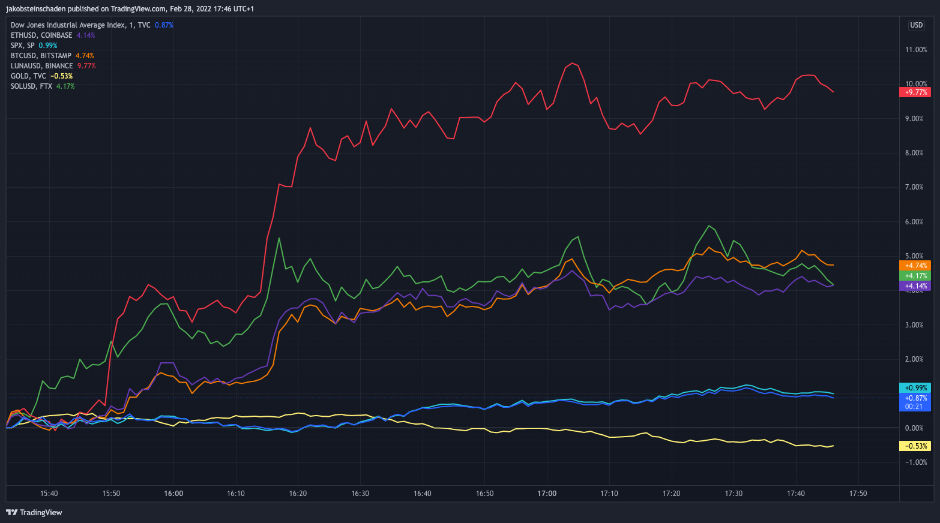Click the blue +0.87% countdown label
This screenshot has height=523, width=940.
[x=915, y=402]
